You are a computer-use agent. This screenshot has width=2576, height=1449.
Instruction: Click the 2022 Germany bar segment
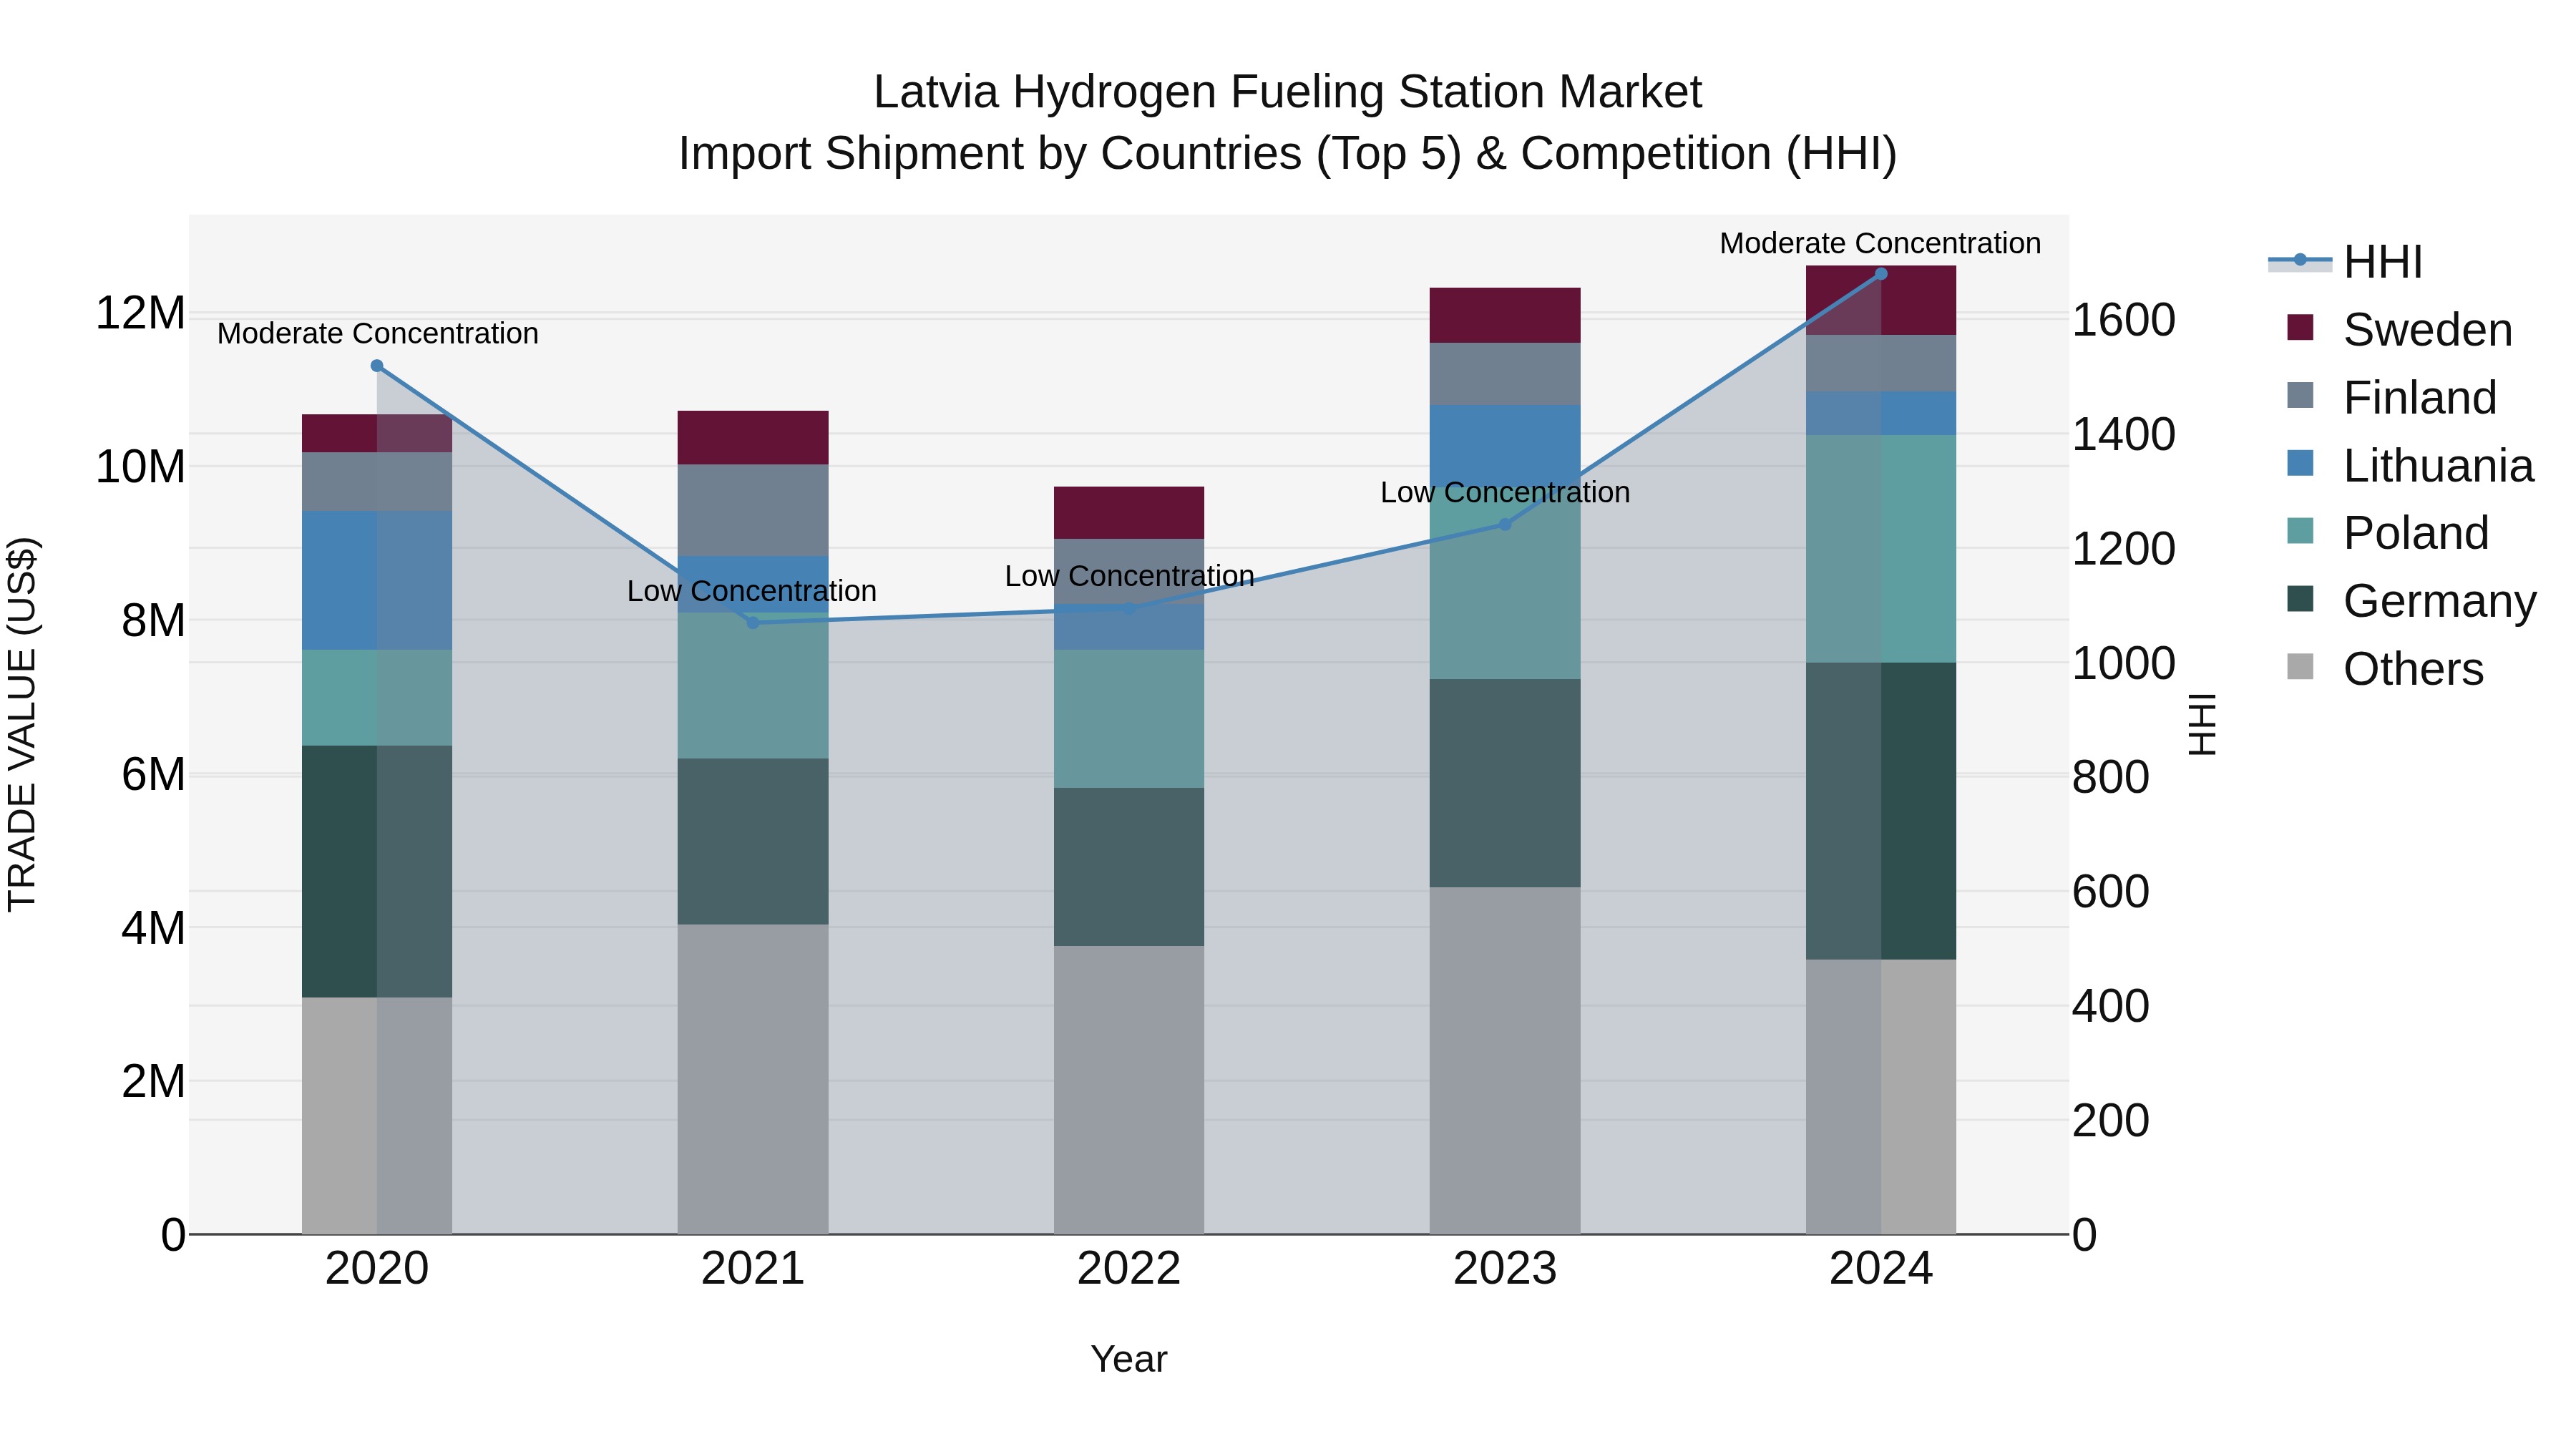tap(1129, 867)
